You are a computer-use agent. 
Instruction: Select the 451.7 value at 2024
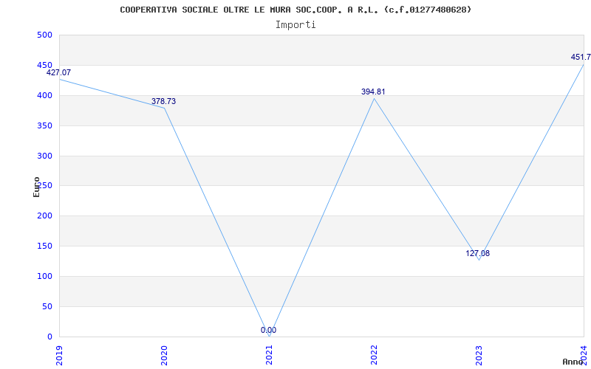581,58
